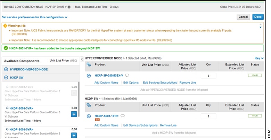Add HXDP-S001-5YR= with plus button

pos(74,136)
